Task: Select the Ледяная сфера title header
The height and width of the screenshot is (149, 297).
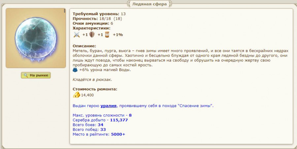Action: (149, 4)
